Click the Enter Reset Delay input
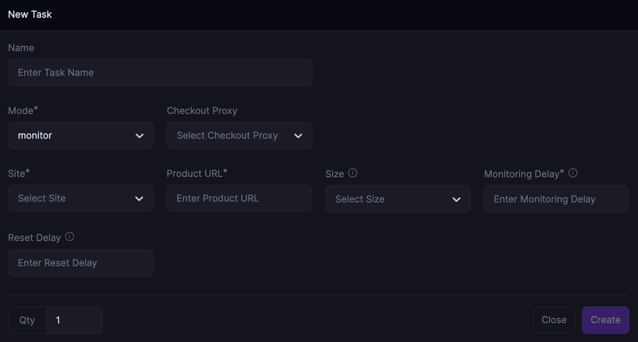638x342 pixels. click(x=80, y=263)
